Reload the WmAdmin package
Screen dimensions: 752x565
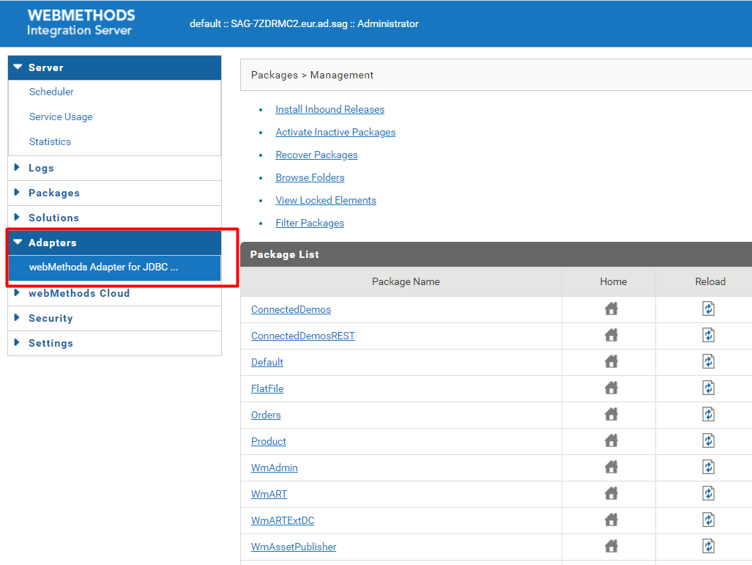coord(708,467)
